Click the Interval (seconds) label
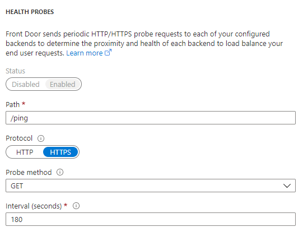 (x=34, y=206)
